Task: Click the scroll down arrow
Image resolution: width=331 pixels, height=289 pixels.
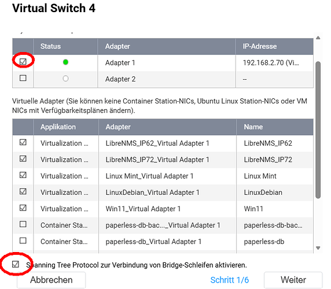Action: (x=318, y=248)
